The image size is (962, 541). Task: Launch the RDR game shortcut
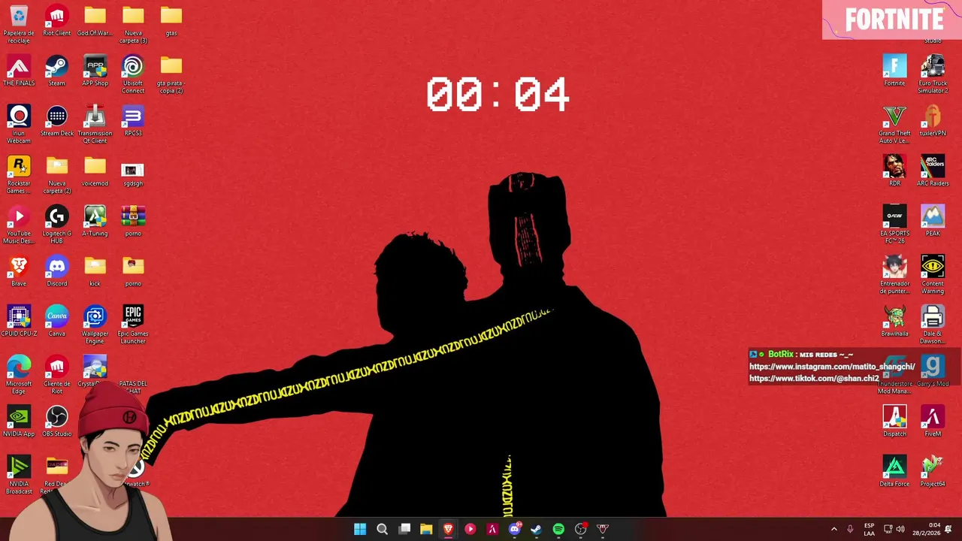pyautogui.click(x=894, y=171)
